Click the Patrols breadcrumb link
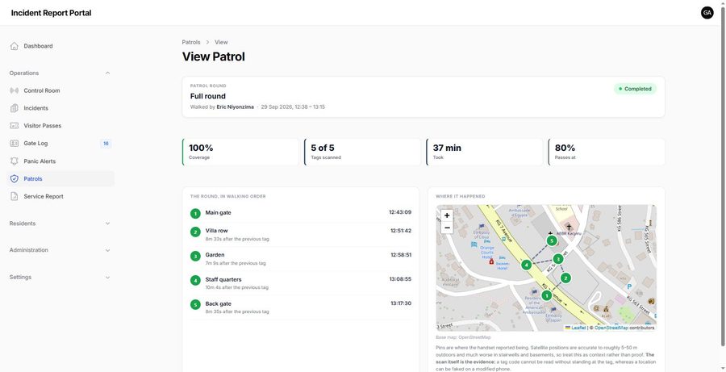 (191, 42)
